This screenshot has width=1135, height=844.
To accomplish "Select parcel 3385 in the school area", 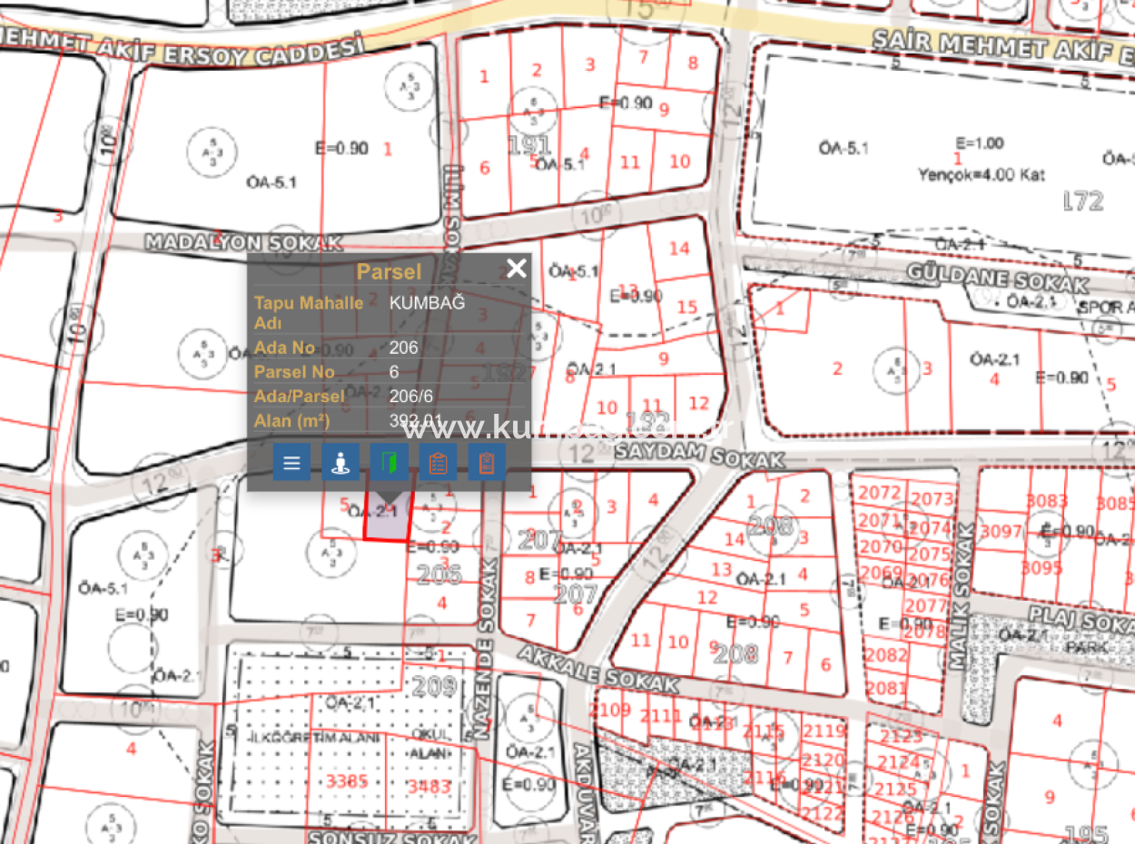I will [348, 781].
